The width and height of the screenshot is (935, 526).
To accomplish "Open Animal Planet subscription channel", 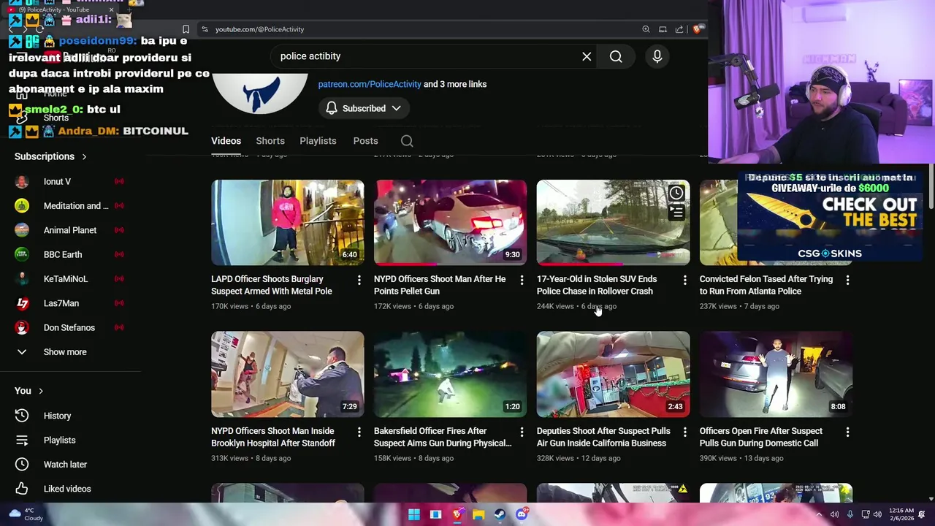I will tap(69, 230).
